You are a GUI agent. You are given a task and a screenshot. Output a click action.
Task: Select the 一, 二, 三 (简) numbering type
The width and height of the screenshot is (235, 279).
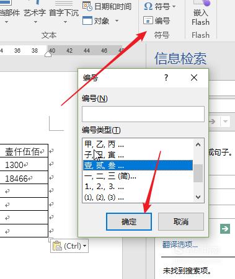click(138, 176)
